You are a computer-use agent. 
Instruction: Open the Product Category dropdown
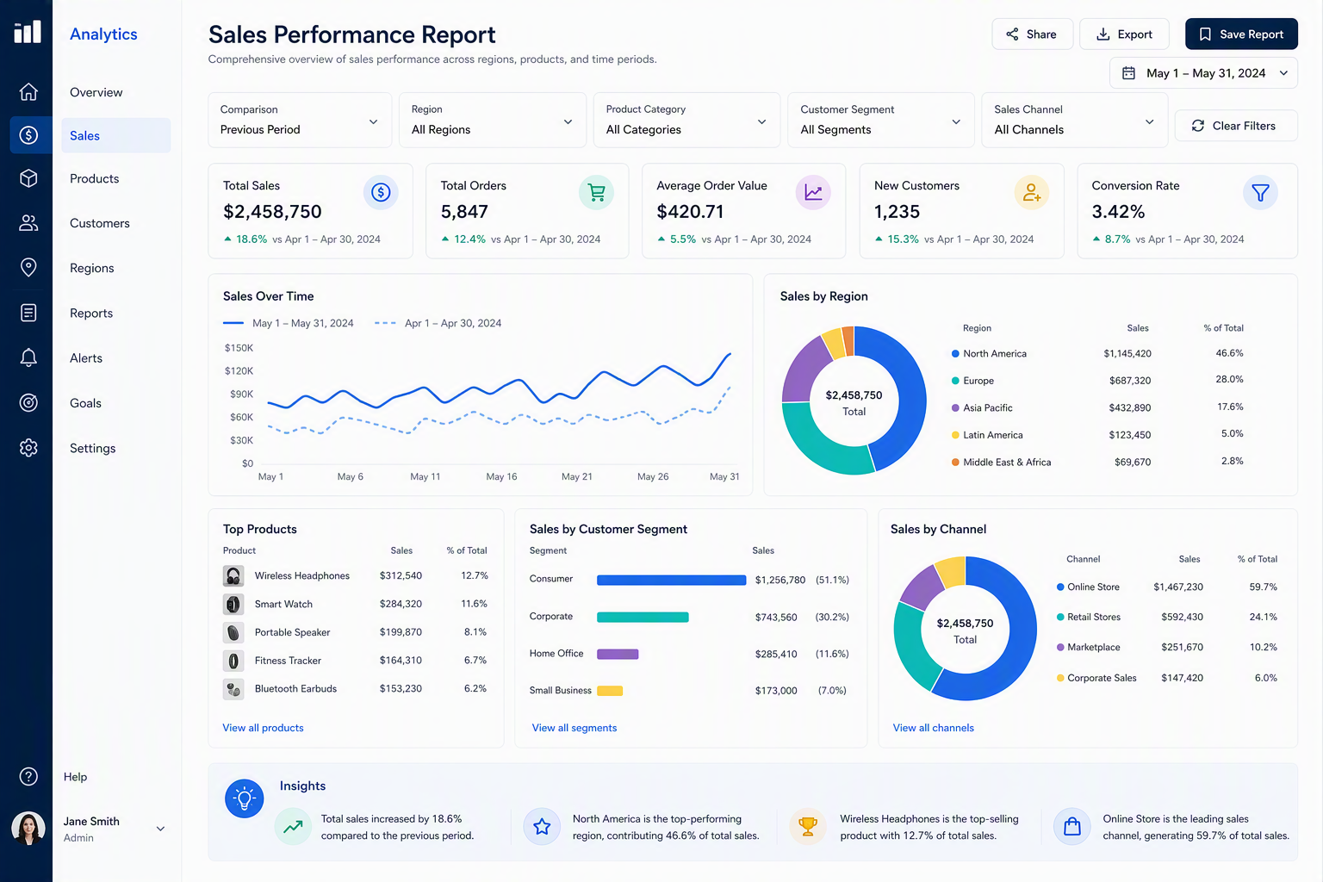tap(686, 120)
